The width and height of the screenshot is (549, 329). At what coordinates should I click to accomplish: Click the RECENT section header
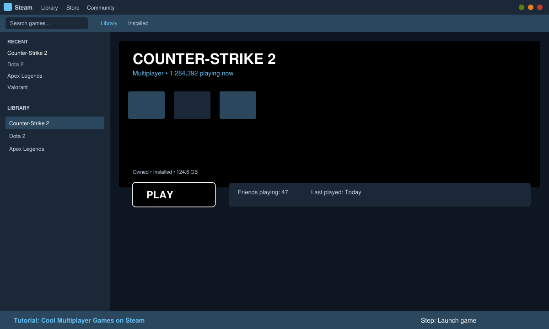point(18,42)
